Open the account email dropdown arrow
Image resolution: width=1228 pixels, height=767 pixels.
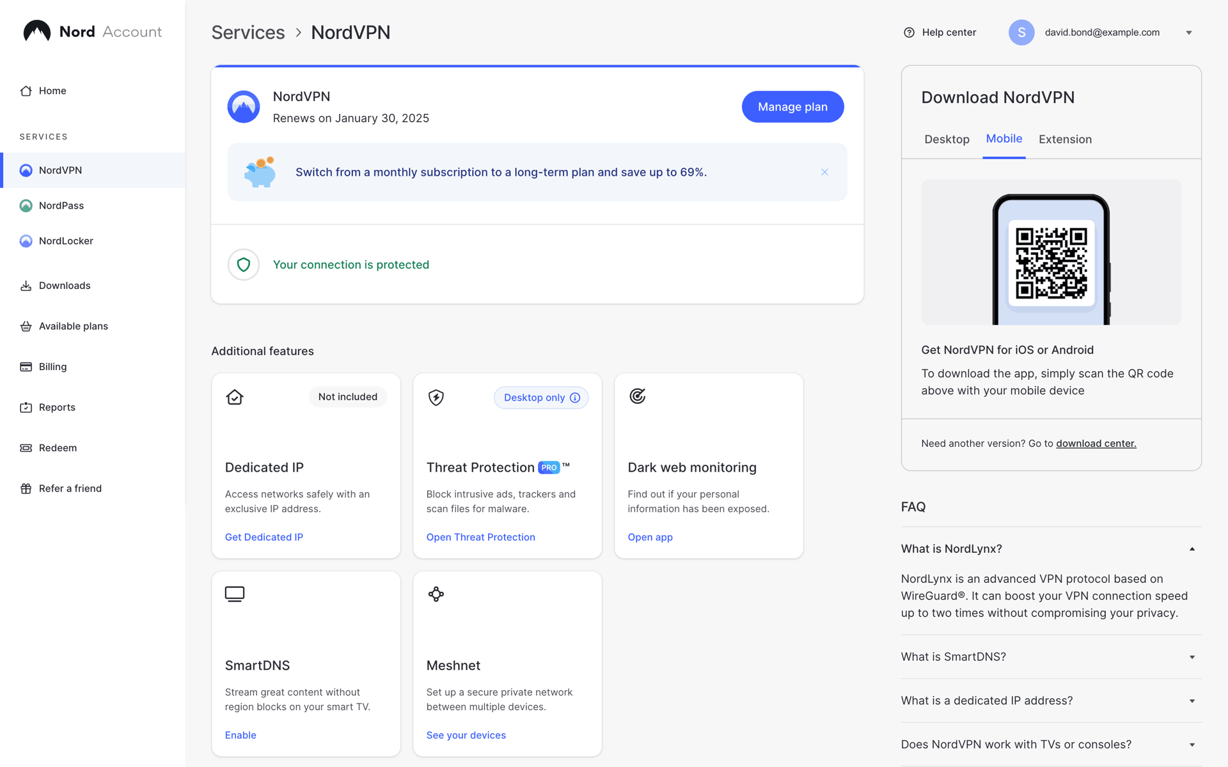[1189, 33]
